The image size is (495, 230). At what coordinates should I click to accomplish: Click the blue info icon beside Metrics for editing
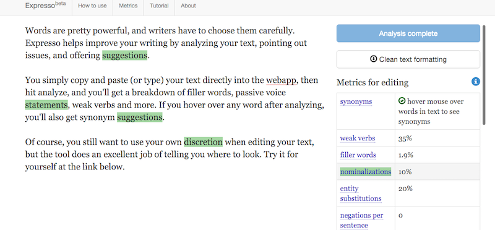tap(476, 82)
